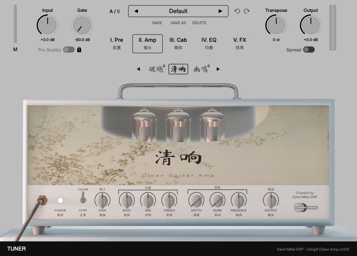Click the output level meter

click(333, 28)
